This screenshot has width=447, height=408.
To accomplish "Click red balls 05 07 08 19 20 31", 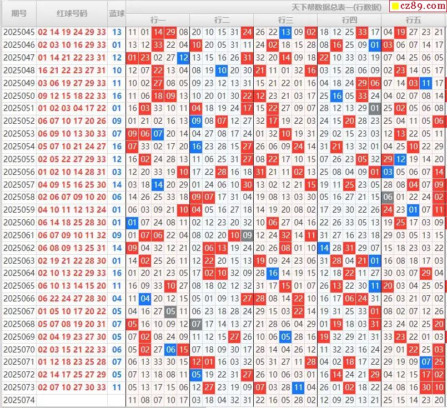I will 72,324.
